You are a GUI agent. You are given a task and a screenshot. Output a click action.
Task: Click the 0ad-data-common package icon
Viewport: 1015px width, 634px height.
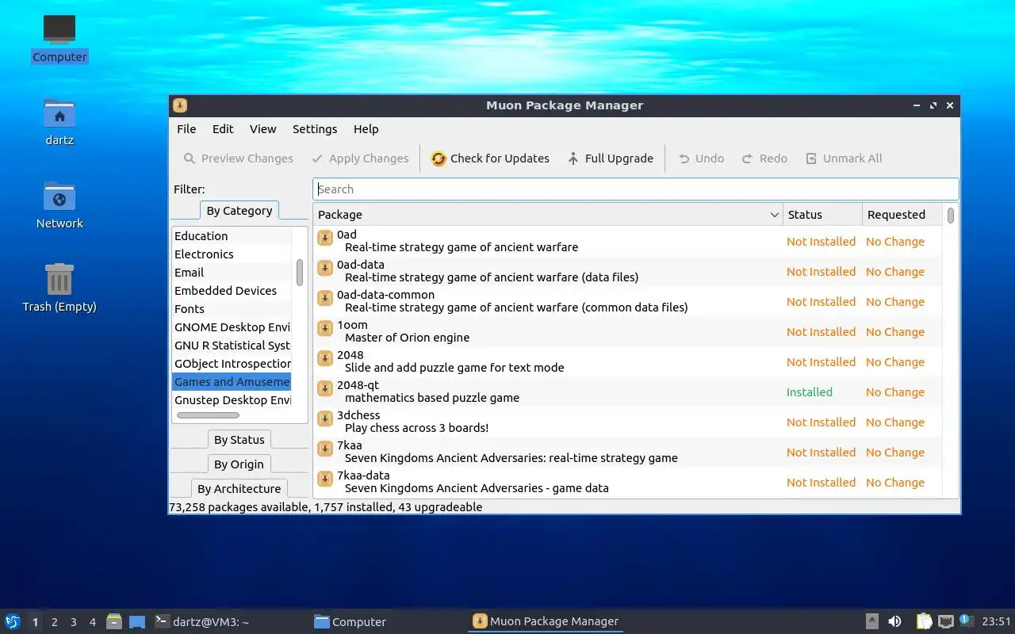(x=325, y=298)
